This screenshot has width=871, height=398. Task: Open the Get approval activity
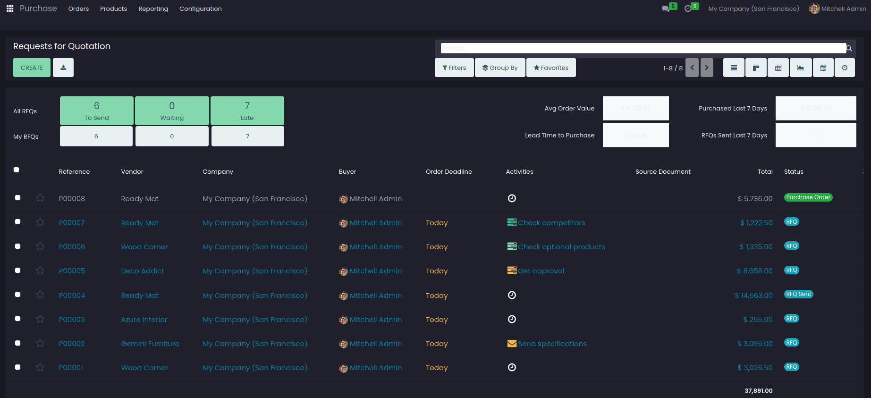pos(541,271)
